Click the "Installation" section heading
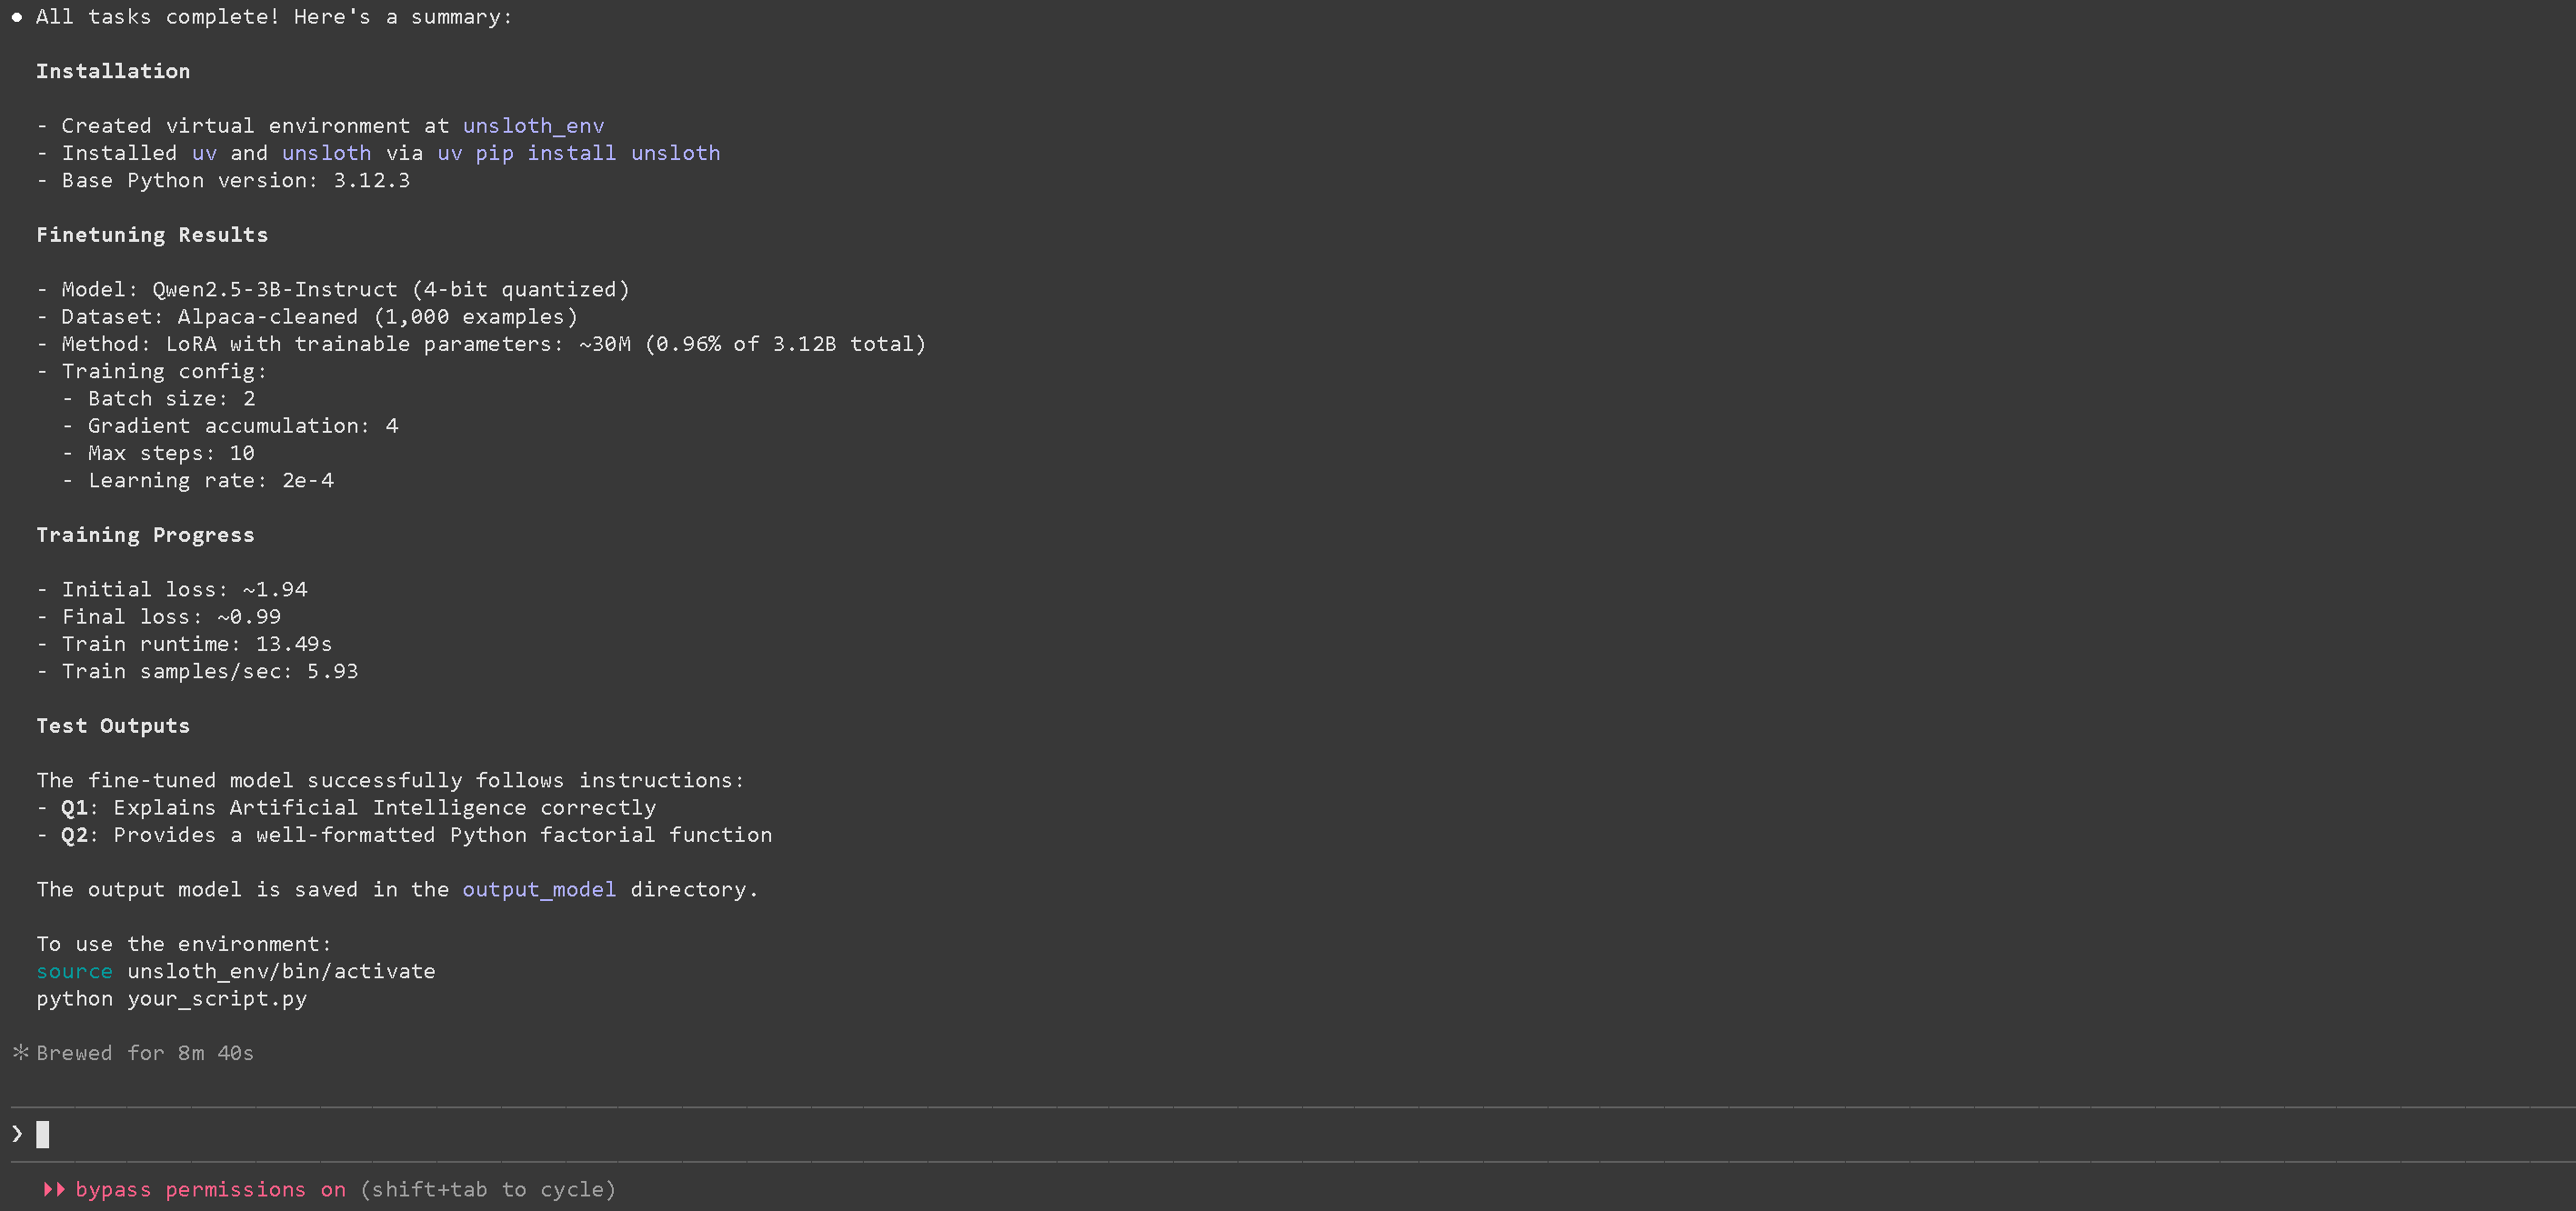Screen dimensions: 2576x1211 [x=113, y=71]
